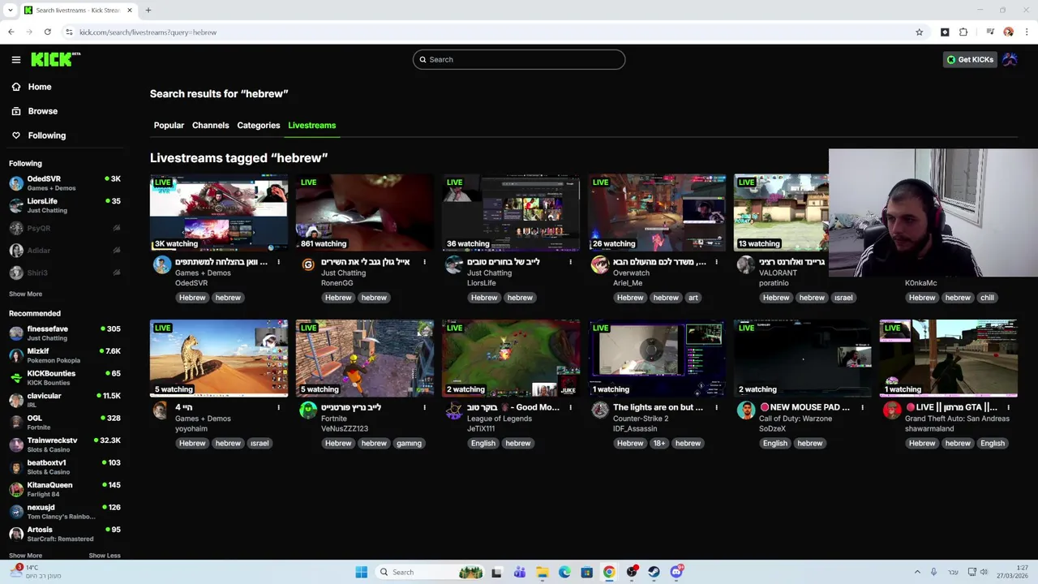Image resolution: width=1038 pixels, height=584 pixels.
Task: Click the 'gaming' tag on VeNusZZZ123 stream
Action: pos(409,443)
